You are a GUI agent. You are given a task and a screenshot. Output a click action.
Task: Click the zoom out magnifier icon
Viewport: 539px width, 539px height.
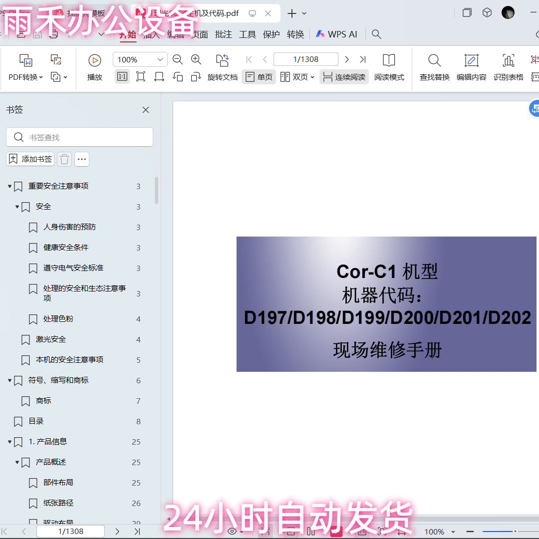[x=177, y=59]
